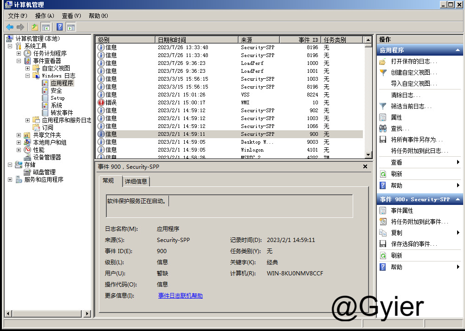Click the Up one level toolbar icon
This screenshot has height=331, width=465.
point(35,27)
